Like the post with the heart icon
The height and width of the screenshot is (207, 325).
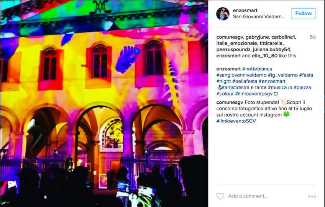click(x=220, y=196)
